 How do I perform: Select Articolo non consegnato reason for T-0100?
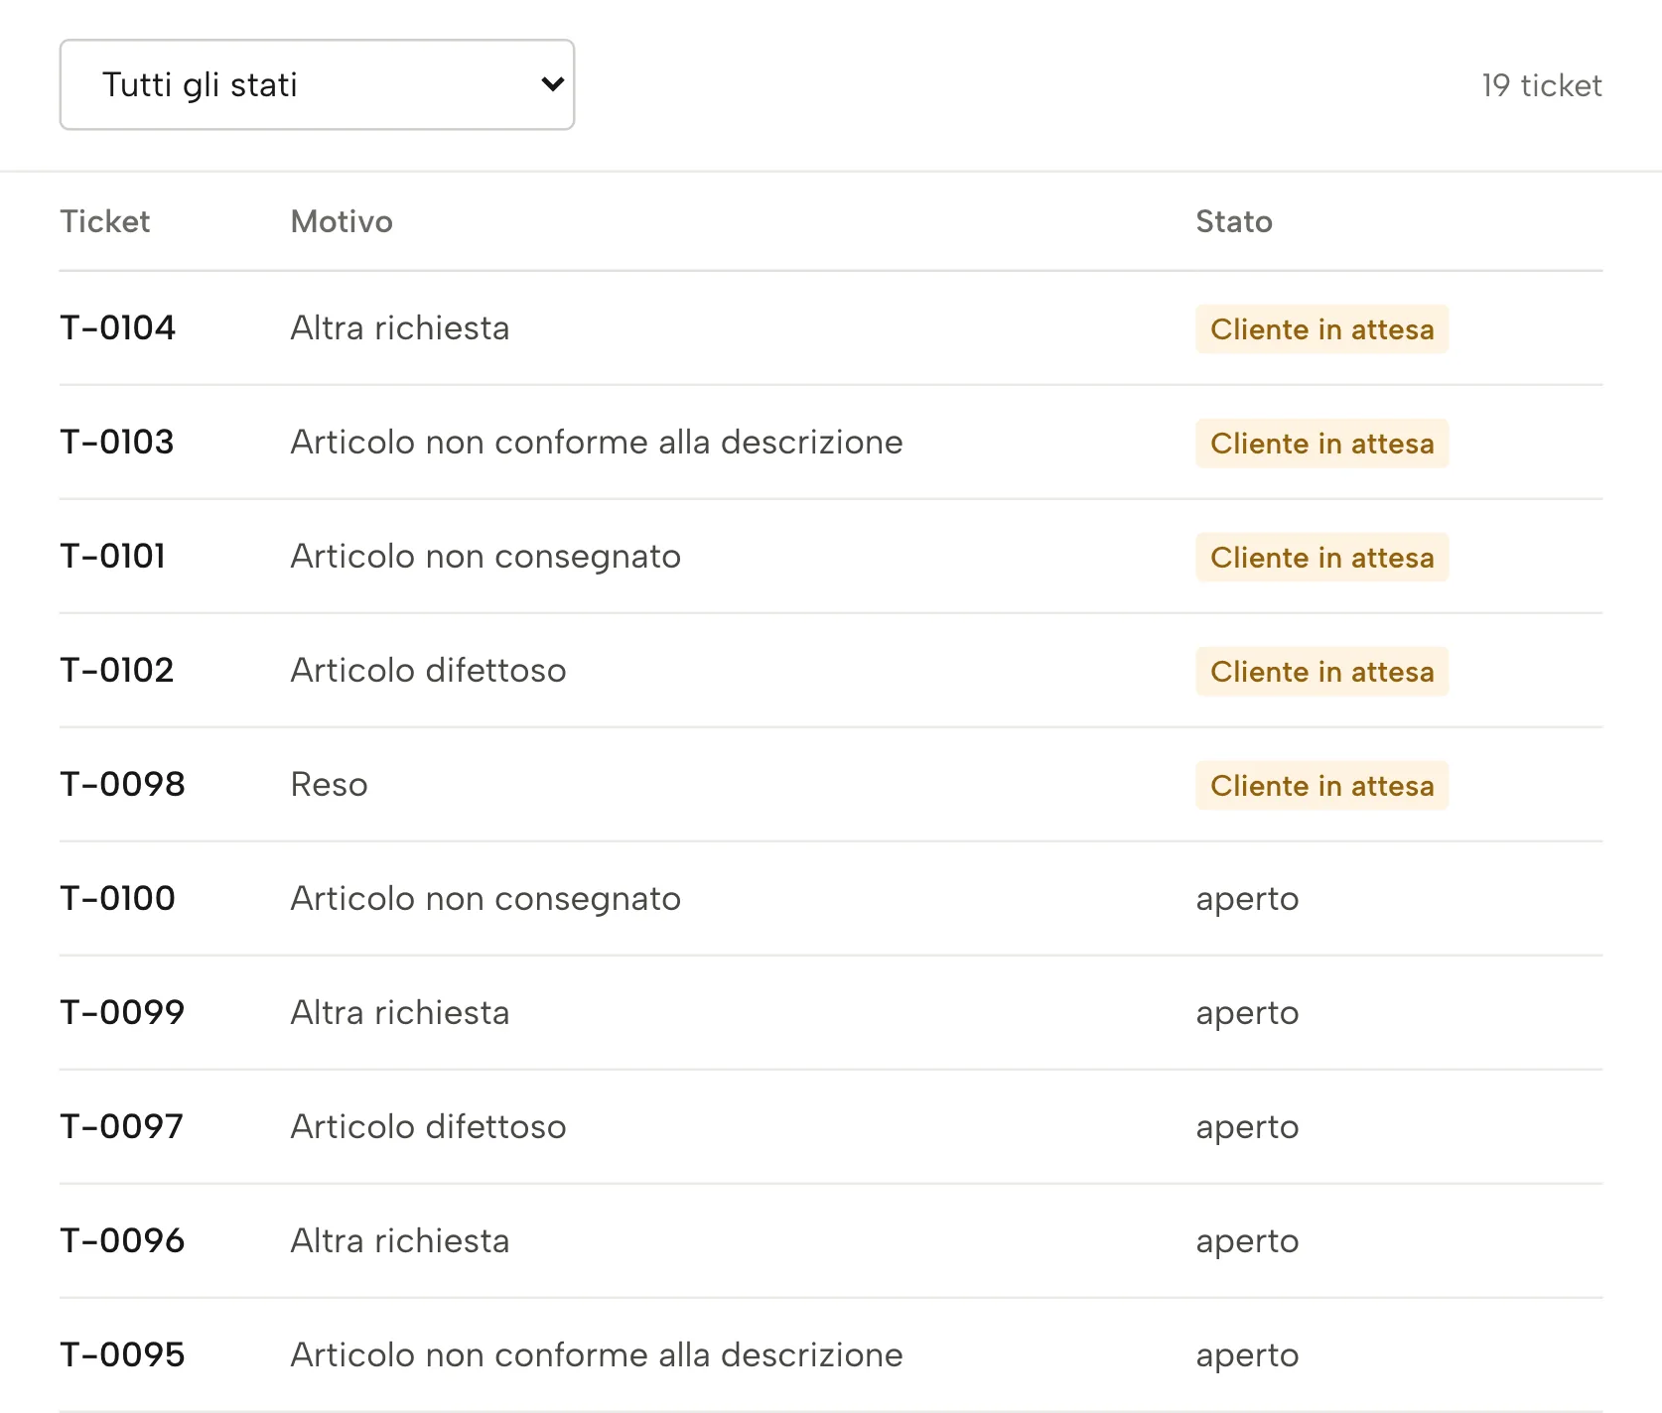[x=485, y=898]
